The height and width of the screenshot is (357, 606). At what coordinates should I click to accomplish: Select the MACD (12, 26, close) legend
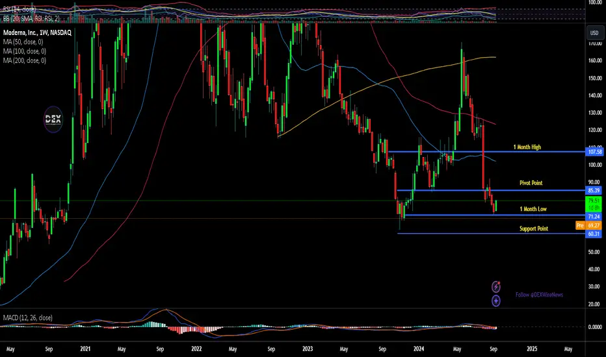[x=27, y=317]
